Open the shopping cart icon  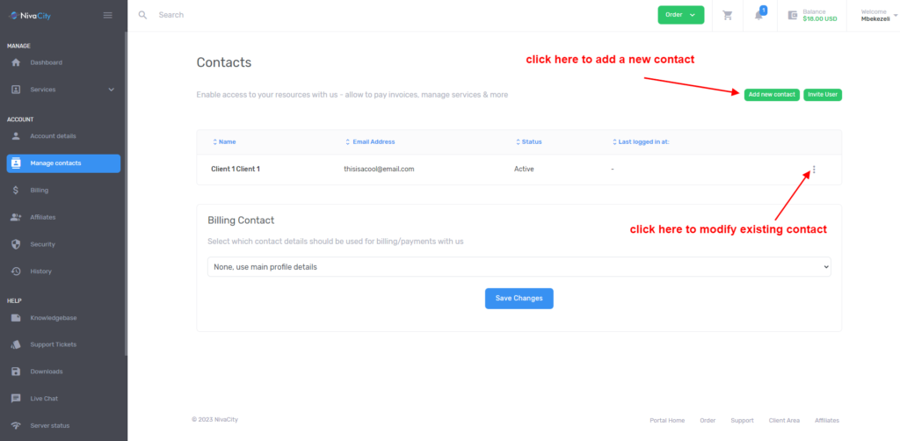click(x=727, y=15)
